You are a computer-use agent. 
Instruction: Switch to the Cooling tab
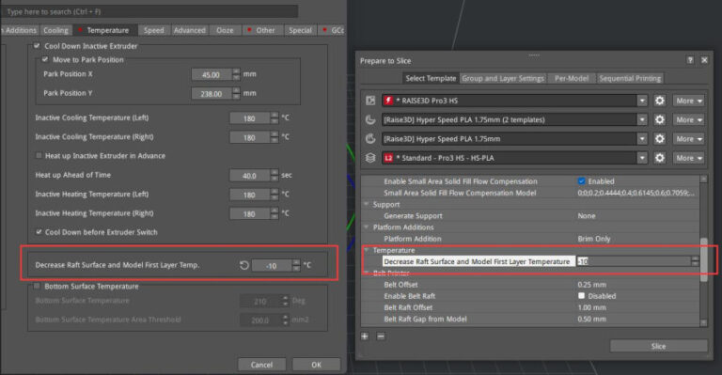click(55, 30)
